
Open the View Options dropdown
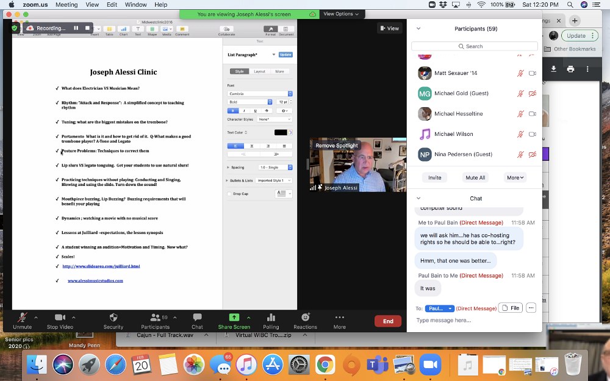coord(342,14)
